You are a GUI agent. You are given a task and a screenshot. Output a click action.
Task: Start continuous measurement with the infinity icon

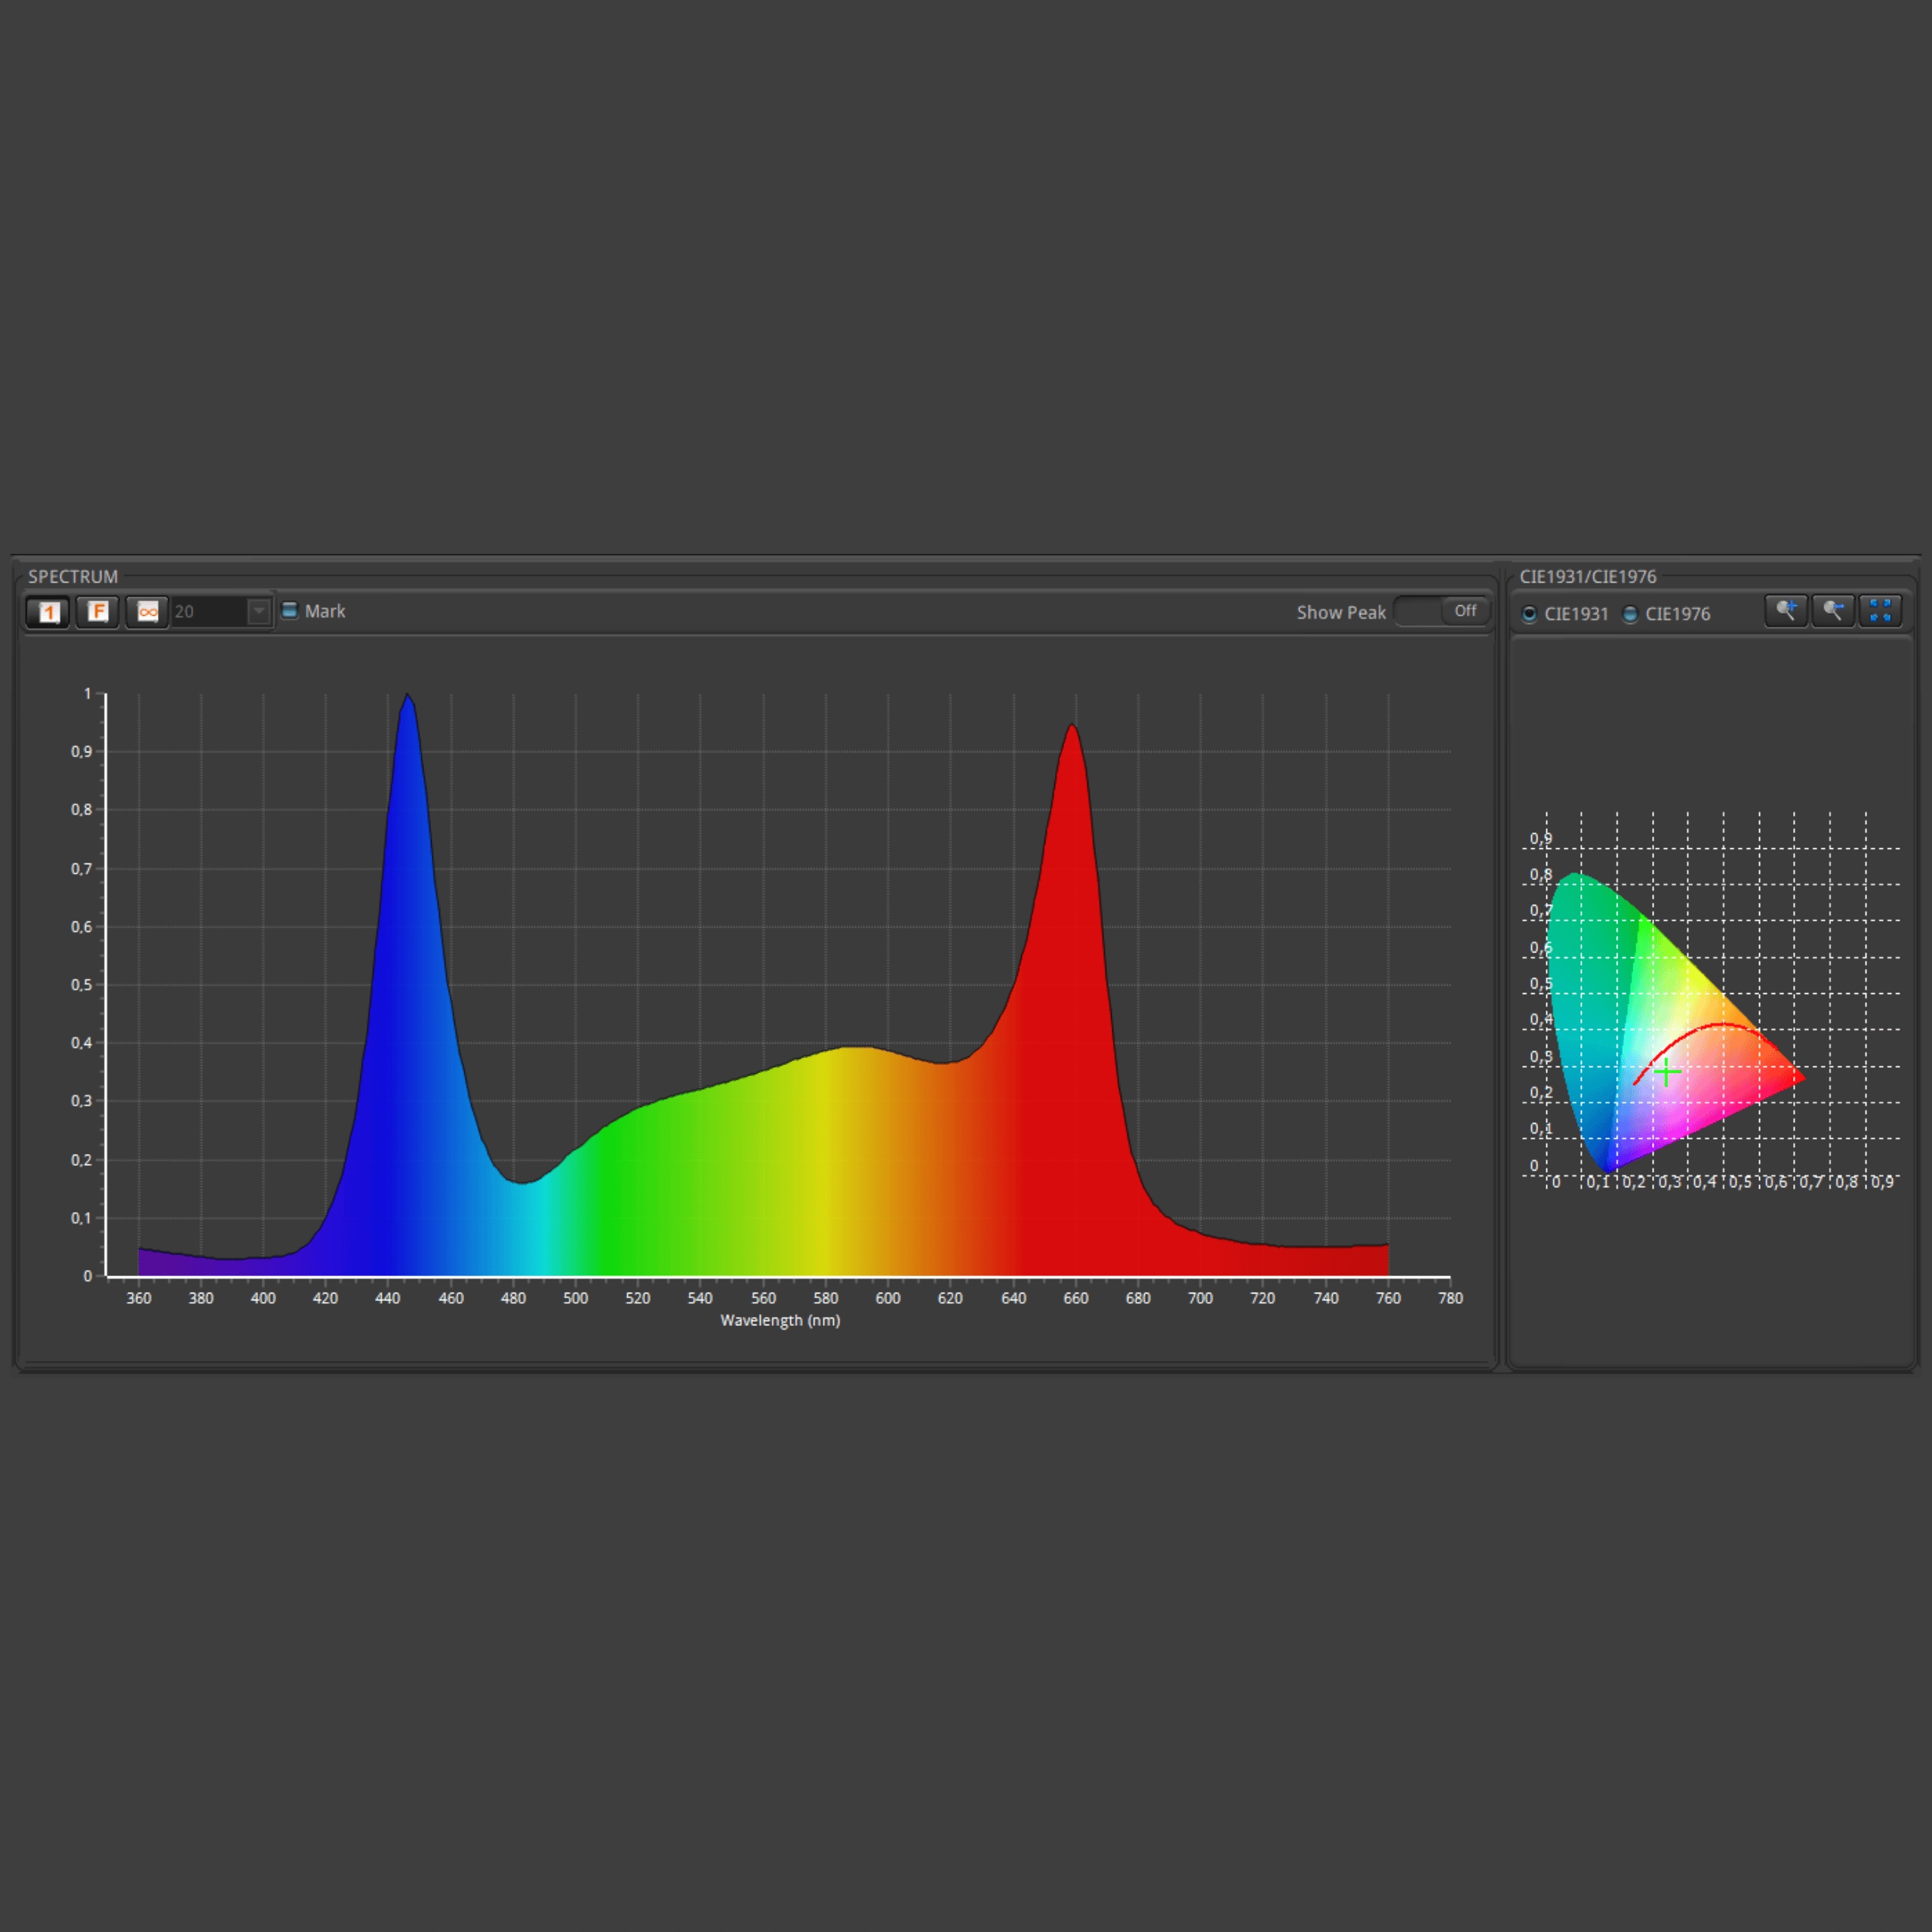[148, 612]
